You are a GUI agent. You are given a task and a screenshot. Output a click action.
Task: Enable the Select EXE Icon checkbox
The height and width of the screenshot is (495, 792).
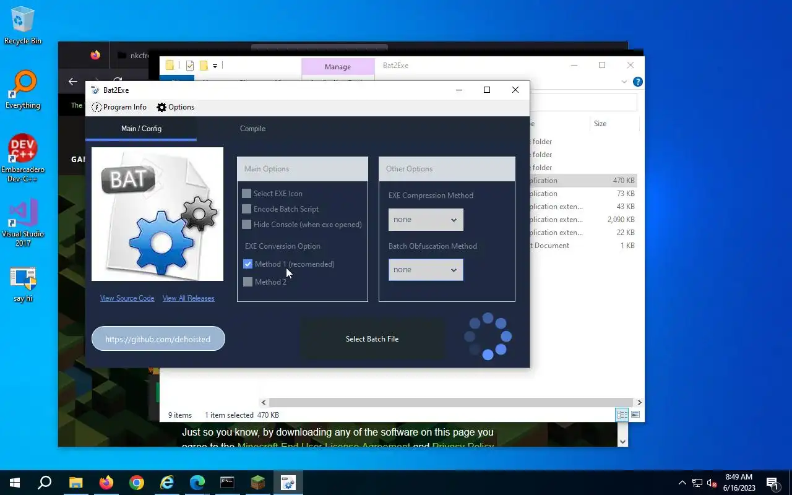tap(247, 194)
